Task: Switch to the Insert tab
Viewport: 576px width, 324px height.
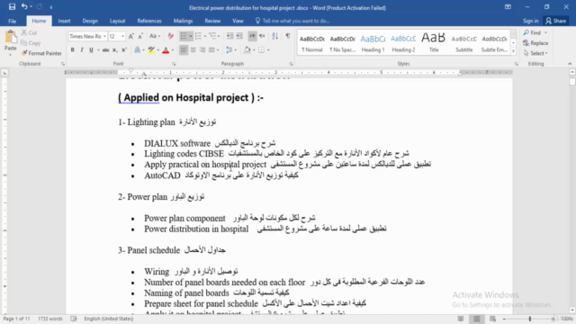Action: [64, 21]
